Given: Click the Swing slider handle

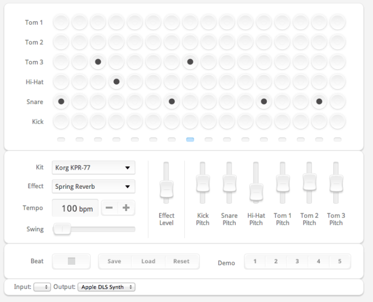Looking at the screenshot, I should click(62, 229).
